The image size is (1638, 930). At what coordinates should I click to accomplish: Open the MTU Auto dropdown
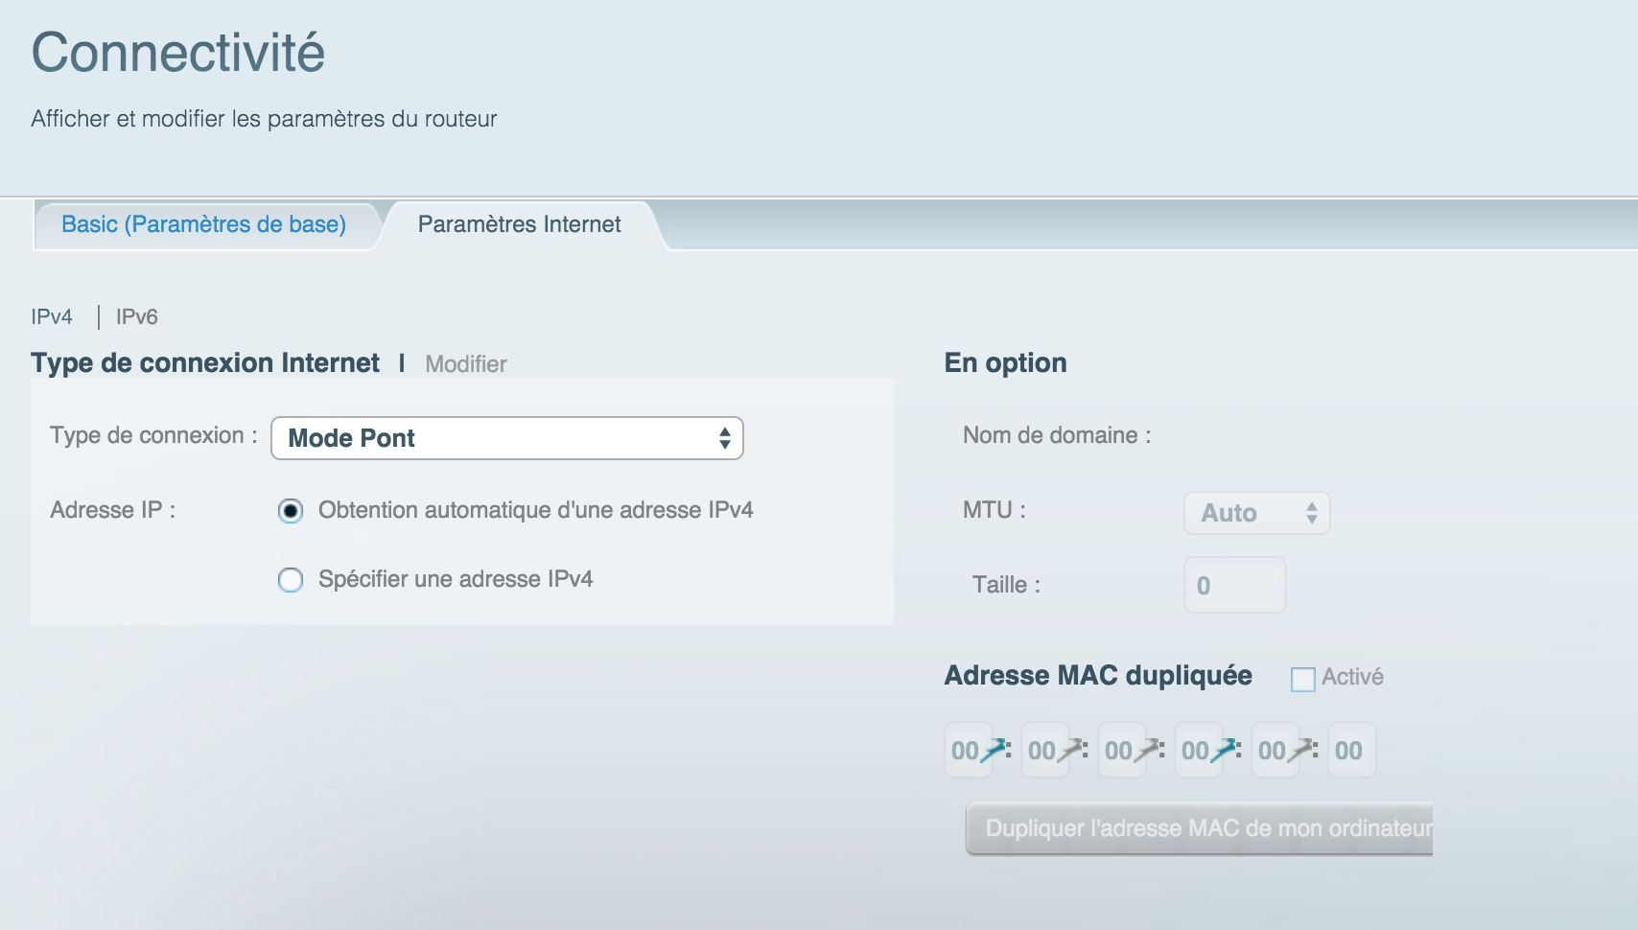coord(1256,513)
